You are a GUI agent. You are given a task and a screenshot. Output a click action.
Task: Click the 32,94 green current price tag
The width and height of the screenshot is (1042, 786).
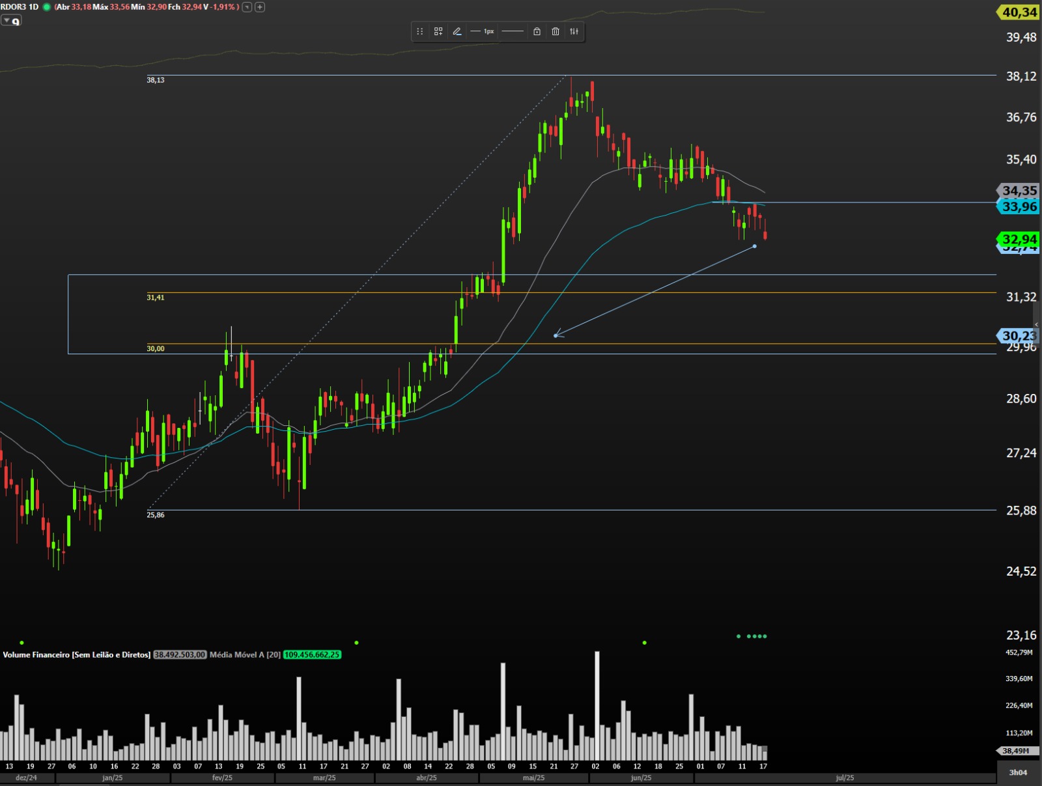1019,239
